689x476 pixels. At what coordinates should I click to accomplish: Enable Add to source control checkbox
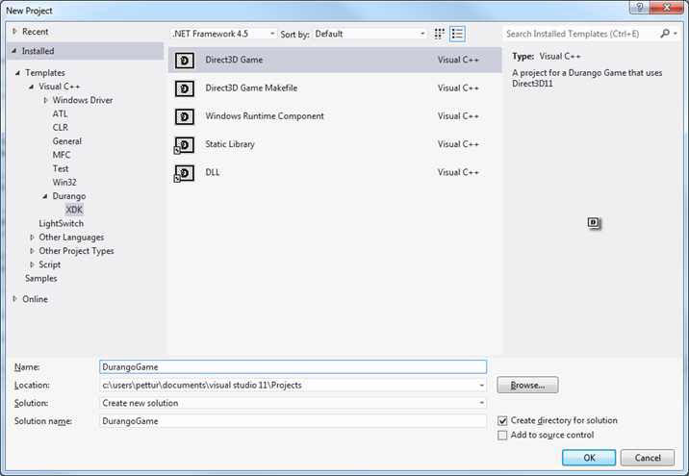point(502,436)
